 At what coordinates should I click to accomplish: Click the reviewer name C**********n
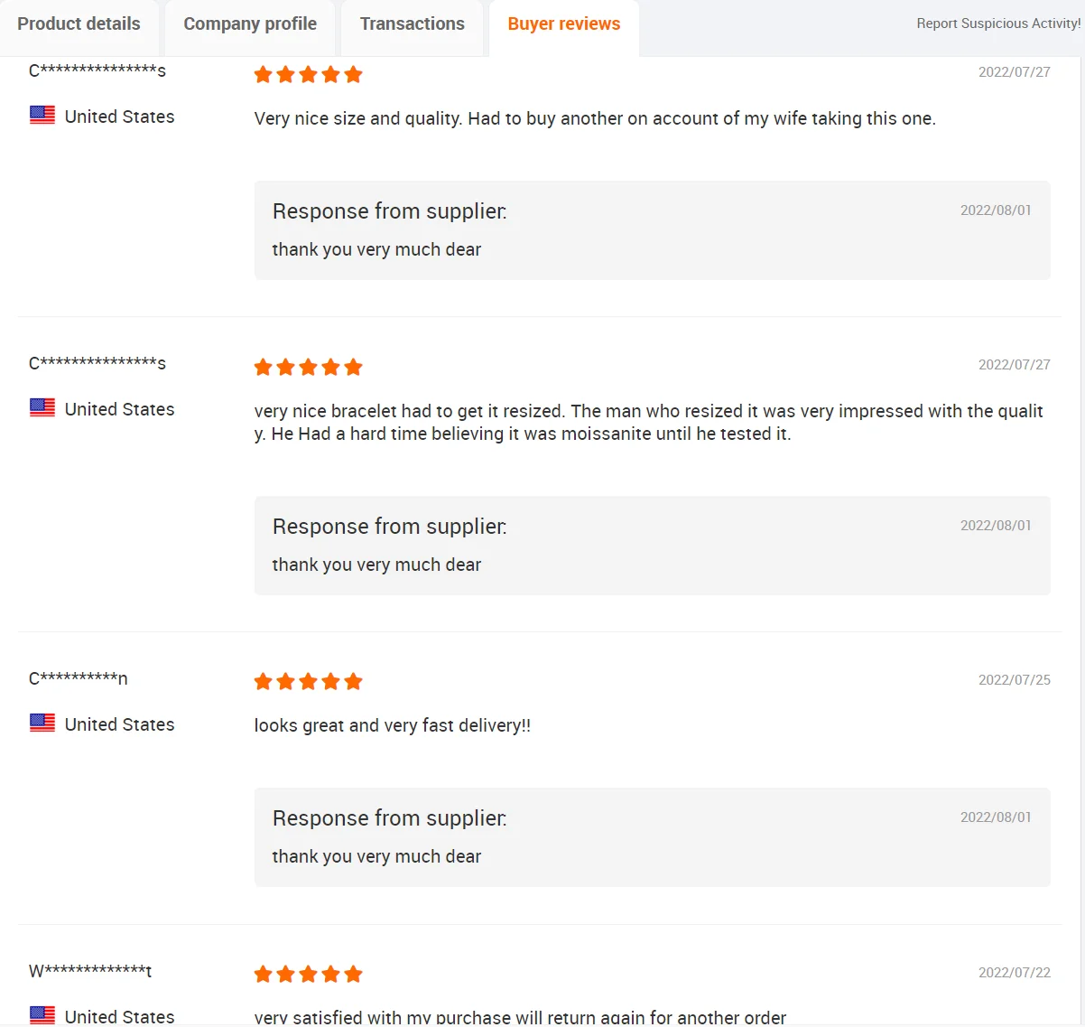79,678
